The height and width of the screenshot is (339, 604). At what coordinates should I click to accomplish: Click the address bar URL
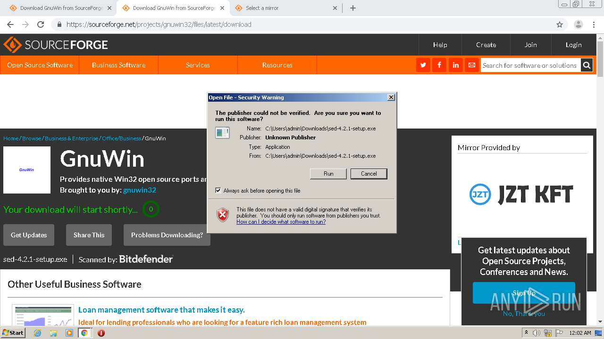(159, 24)
